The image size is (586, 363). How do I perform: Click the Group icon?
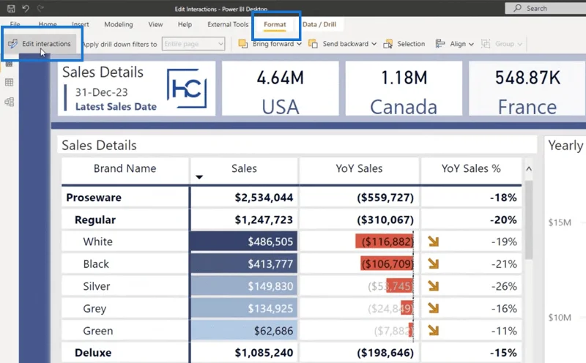486,44
